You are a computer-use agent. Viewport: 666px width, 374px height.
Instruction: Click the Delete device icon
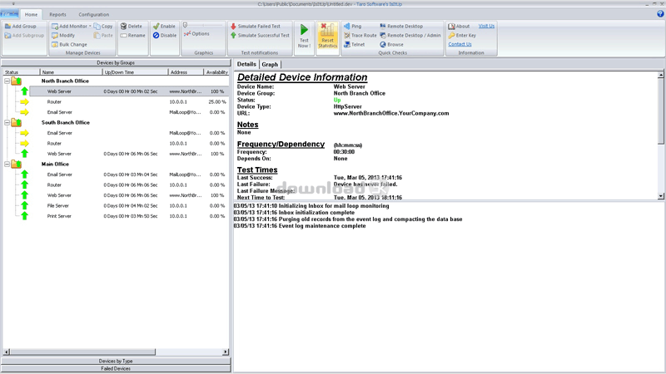tap(131, 26)
